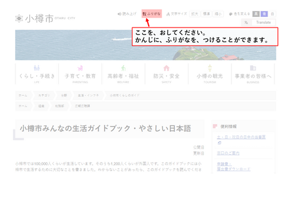Screen dimensions: 282x211
Task: Choose the 白 white color scheme swatch
Action: pos(273,14)
